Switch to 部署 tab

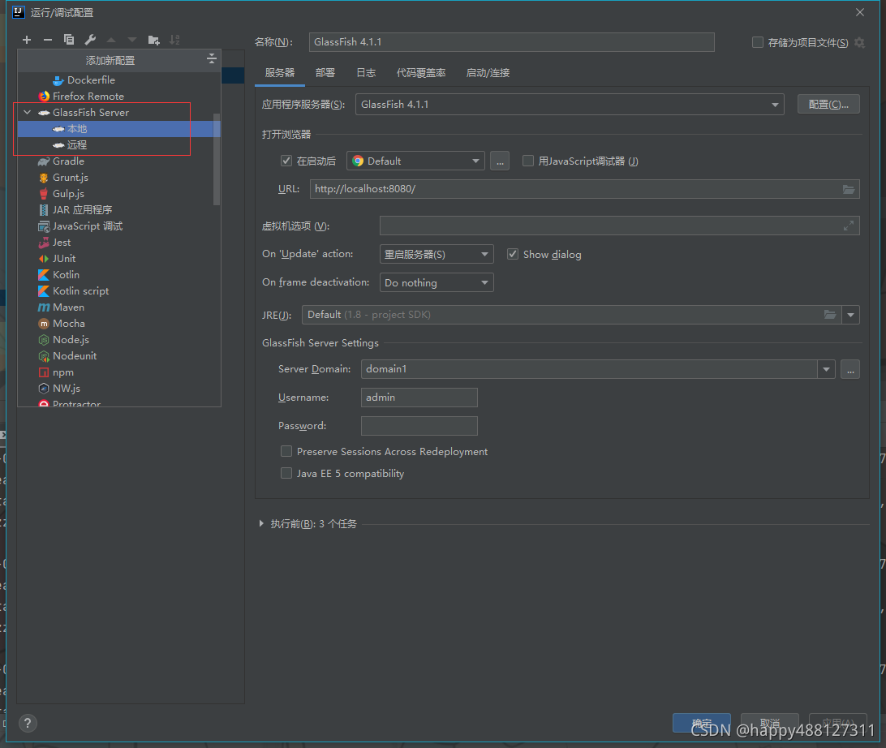tap(325, 73)
